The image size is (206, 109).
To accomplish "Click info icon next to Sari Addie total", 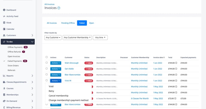I will 176,69.
